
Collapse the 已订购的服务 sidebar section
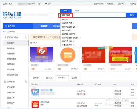pyautogui.click(x=26, y=37)
